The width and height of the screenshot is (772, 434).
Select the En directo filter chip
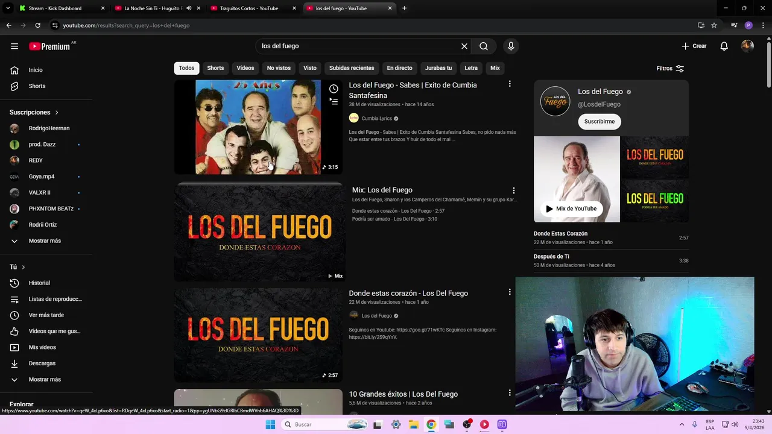tap(399, 68)
